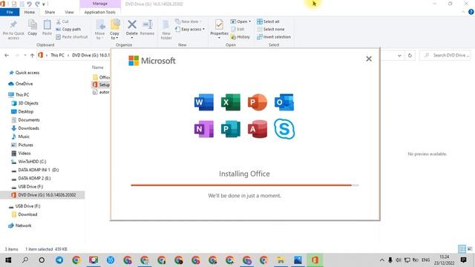Switch to the Share ribbon tab
The width and height of the screenshot is (475, 267).
(50, 12)
